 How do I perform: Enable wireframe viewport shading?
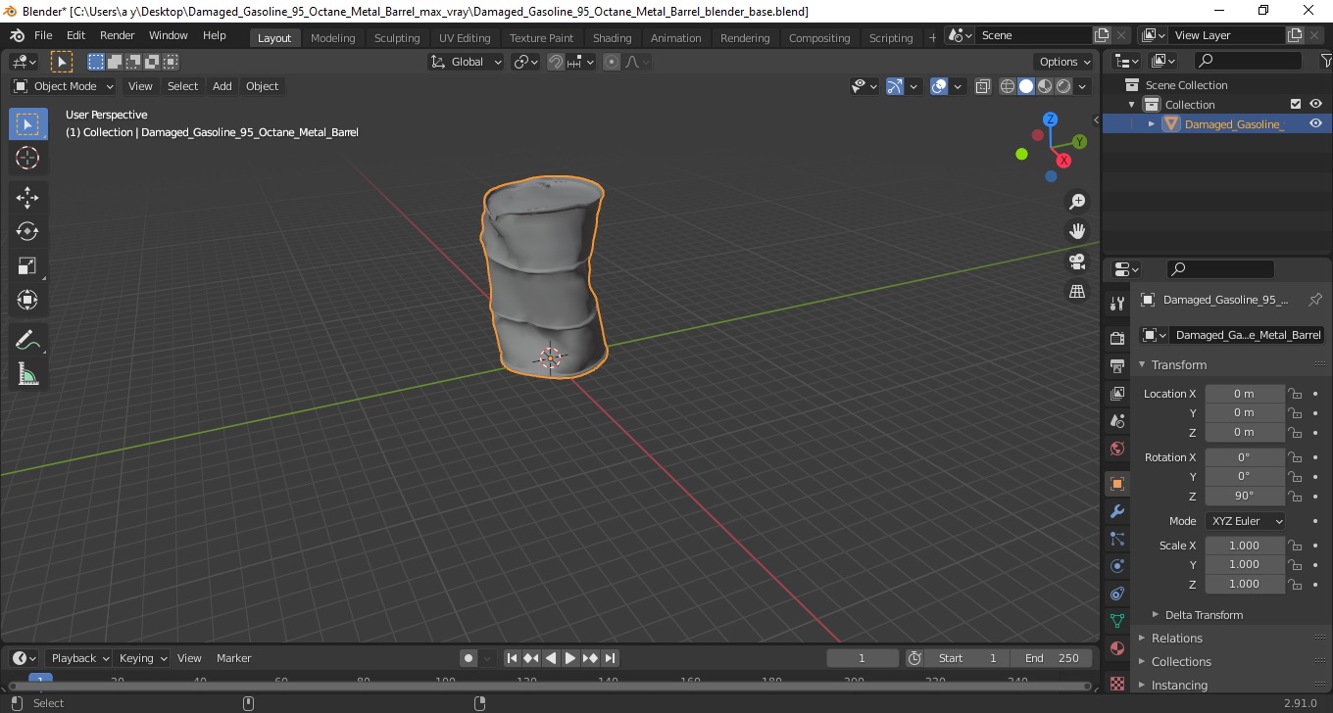point(1008,86)
